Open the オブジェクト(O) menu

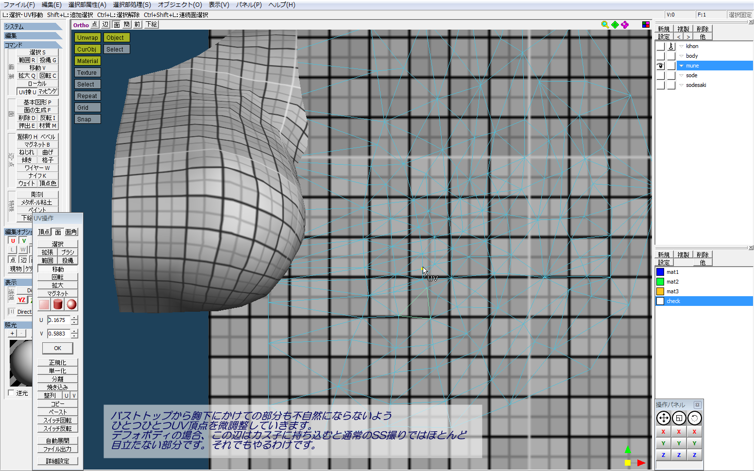(x=180, y=5)
